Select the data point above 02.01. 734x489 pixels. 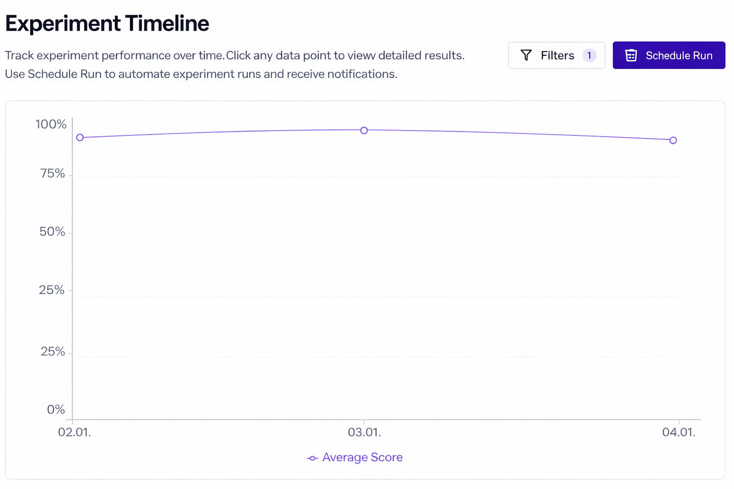click(x=79, y=138)
